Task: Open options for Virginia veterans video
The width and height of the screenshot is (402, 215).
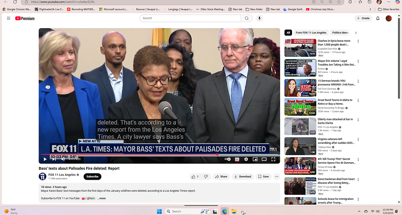Action: pos(358,140)
